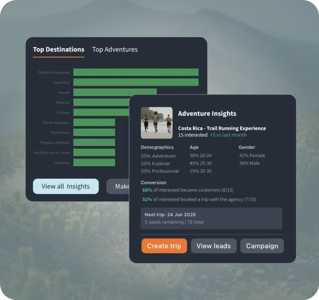Click 33% Explorer demographic
This screenshot has height=300, width=319.
156,163
